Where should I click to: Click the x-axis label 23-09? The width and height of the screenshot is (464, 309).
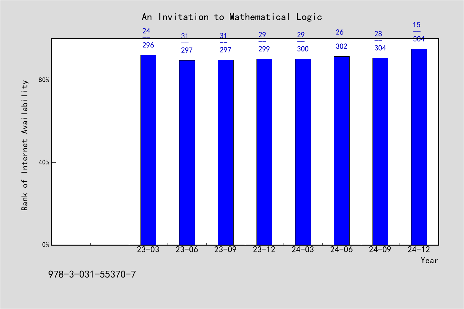226,250
